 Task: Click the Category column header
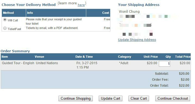click(125, 57)
